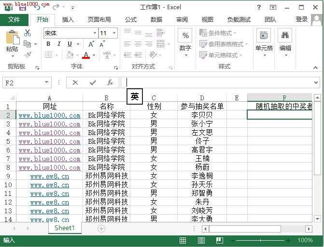The image size is (324, 247).
Task: Click the Copy icon
Action: click(27, 44)
